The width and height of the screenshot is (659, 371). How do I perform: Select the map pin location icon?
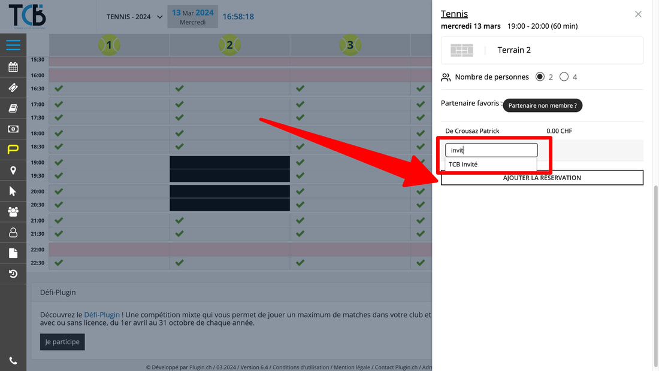13,171
